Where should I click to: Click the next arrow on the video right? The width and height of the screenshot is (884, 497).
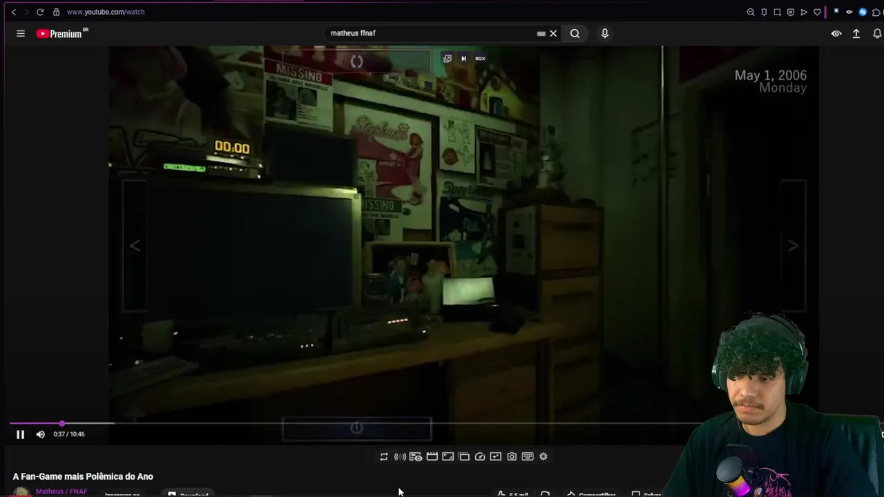pyautogui.click(x=793, y=246)
